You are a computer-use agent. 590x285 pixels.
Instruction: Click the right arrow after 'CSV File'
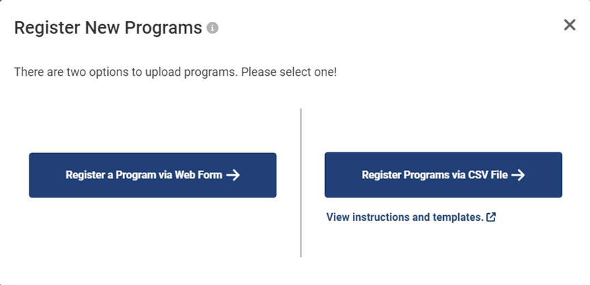point(518,175)
